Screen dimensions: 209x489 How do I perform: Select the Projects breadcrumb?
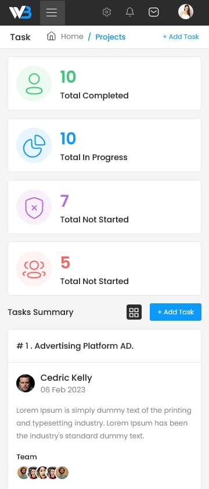click(x=110, y=37)
